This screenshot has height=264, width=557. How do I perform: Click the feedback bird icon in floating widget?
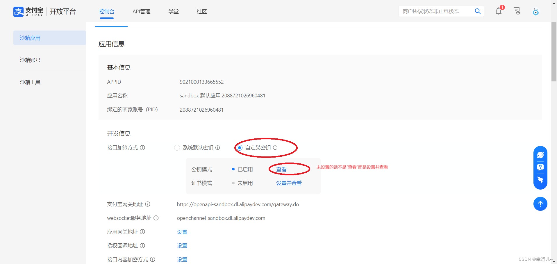(x=540, y=180)
